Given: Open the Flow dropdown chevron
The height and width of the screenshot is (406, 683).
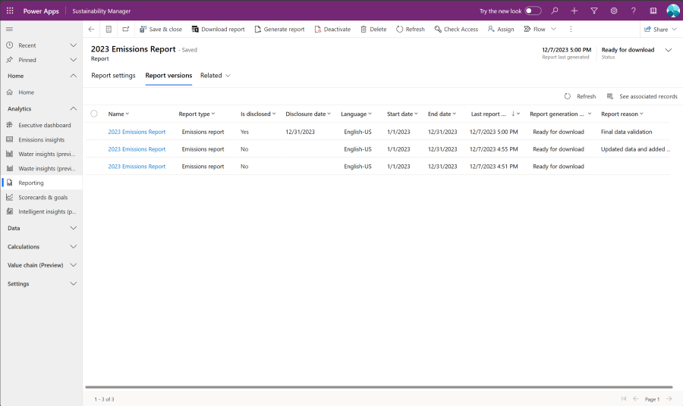Looking at the screenshot, I should (553, 30).
